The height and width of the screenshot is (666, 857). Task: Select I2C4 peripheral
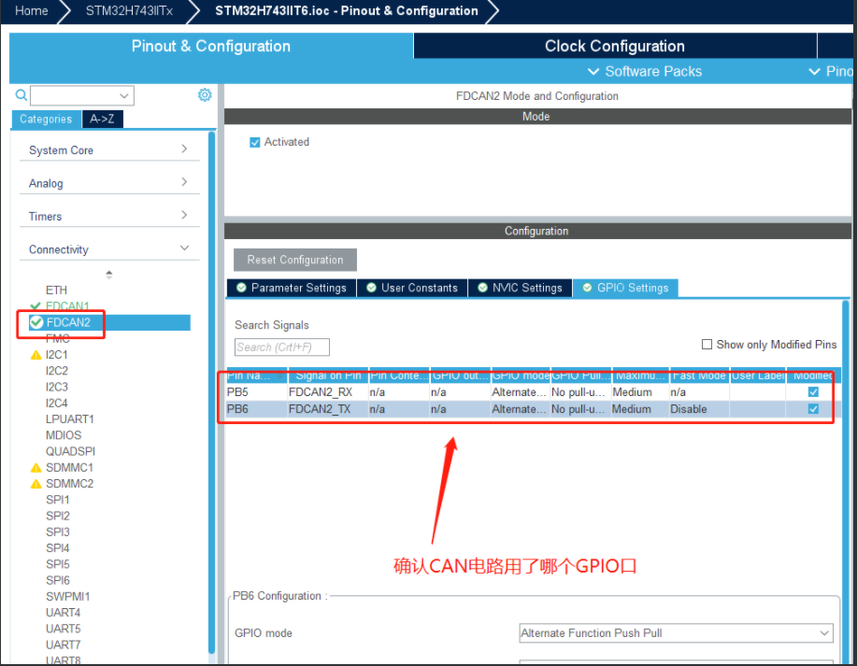click(57, 404)
